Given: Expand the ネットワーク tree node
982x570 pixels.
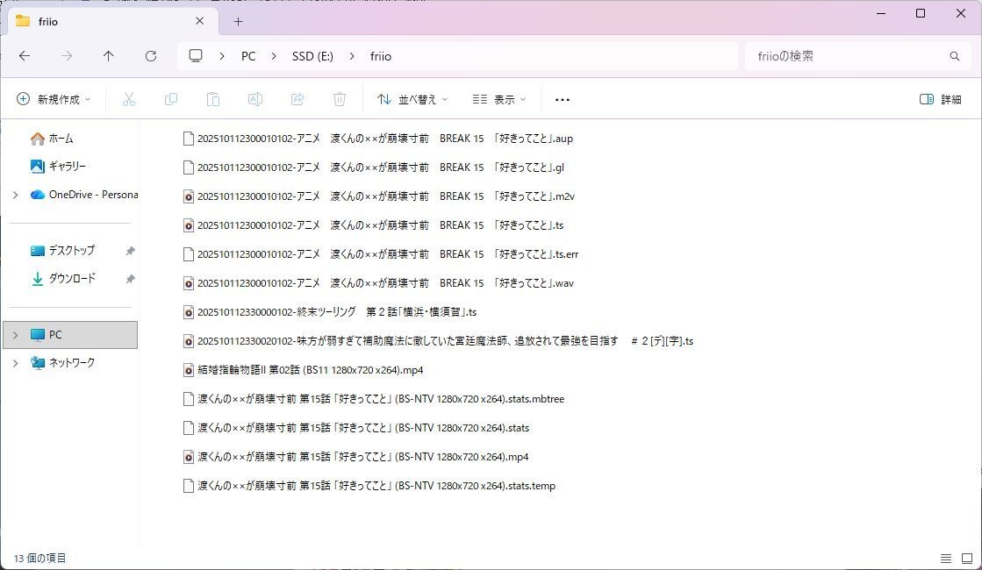Looking at the screenshot, I should [x=15, y=363].
